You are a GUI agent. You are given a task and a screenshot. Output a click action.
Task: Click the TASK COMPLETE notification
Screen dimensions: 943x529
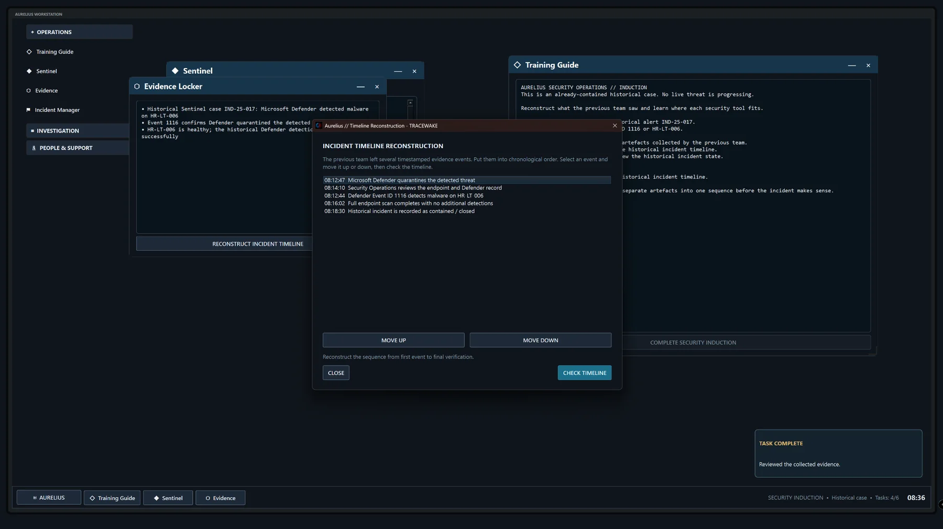838,454
